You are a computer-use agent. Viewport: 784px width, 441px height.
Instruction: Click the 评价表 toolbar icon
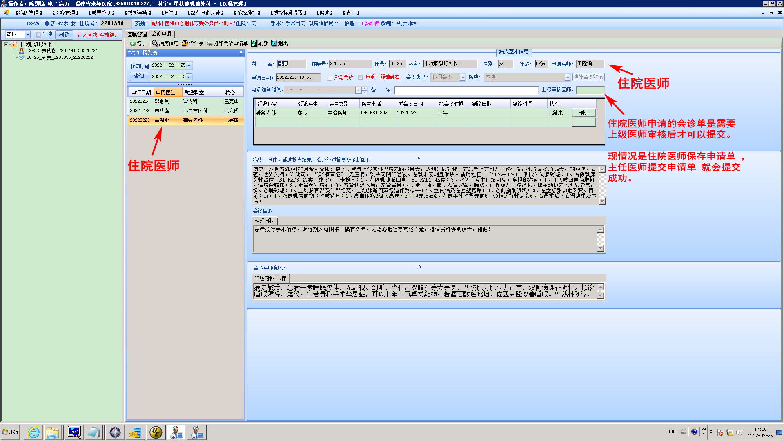(x=185, y=43)
